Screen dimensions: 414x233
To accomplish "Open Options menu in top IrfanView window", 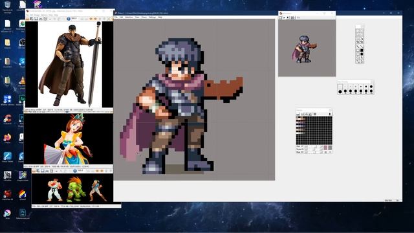I will (44, 15).
